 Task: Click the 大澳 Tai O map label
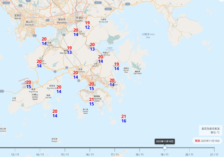pyautogui.click(x=14, y=99)
